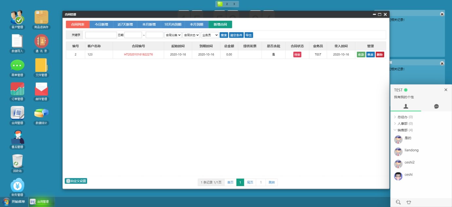Click the 修改 edit button for contract row
Viewport: 452px width, 207px height.
click(370, 55)
